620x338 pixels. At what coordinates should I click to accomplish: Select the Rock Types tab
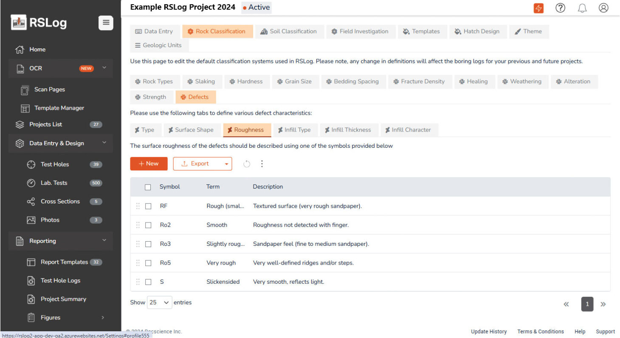tap(154, 82)
